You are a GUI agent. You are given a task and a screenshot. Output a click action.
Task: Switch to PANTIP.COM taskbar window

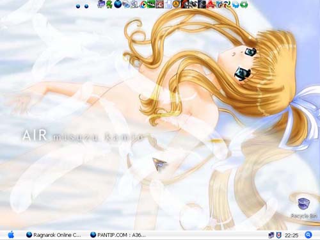point(118,235)
